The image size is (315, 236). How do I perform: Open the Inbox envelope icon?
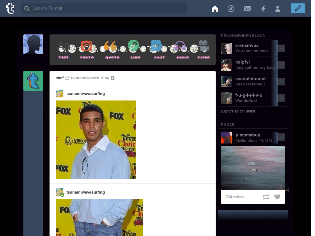tap(248, 9)
